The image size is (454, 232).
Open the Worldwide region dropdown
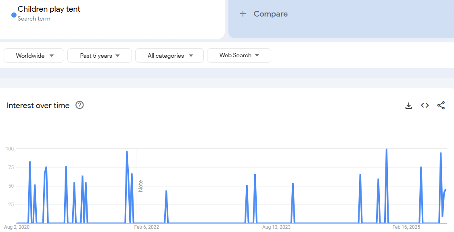tap(34, 56)
